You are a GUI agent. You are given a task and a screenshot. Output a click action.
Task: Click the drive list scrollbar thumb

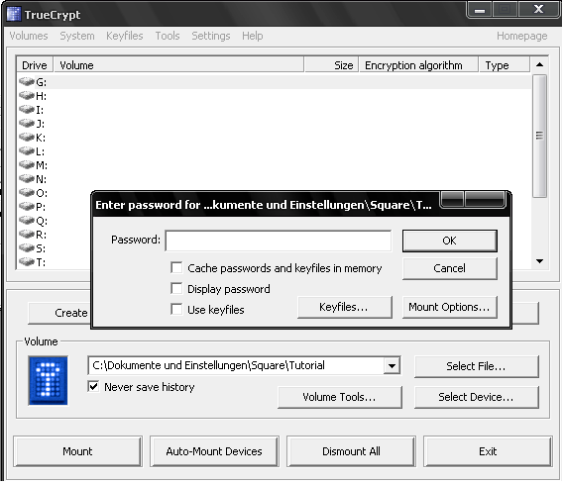point(539,136)
